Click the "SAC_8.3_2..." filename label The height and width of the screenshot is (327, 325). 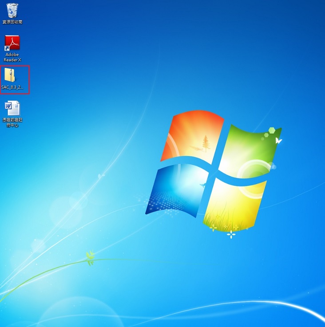coord(12,87)
